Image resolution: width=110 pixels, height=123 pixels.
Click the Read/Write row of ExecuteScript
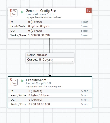[x=50, y=95]
